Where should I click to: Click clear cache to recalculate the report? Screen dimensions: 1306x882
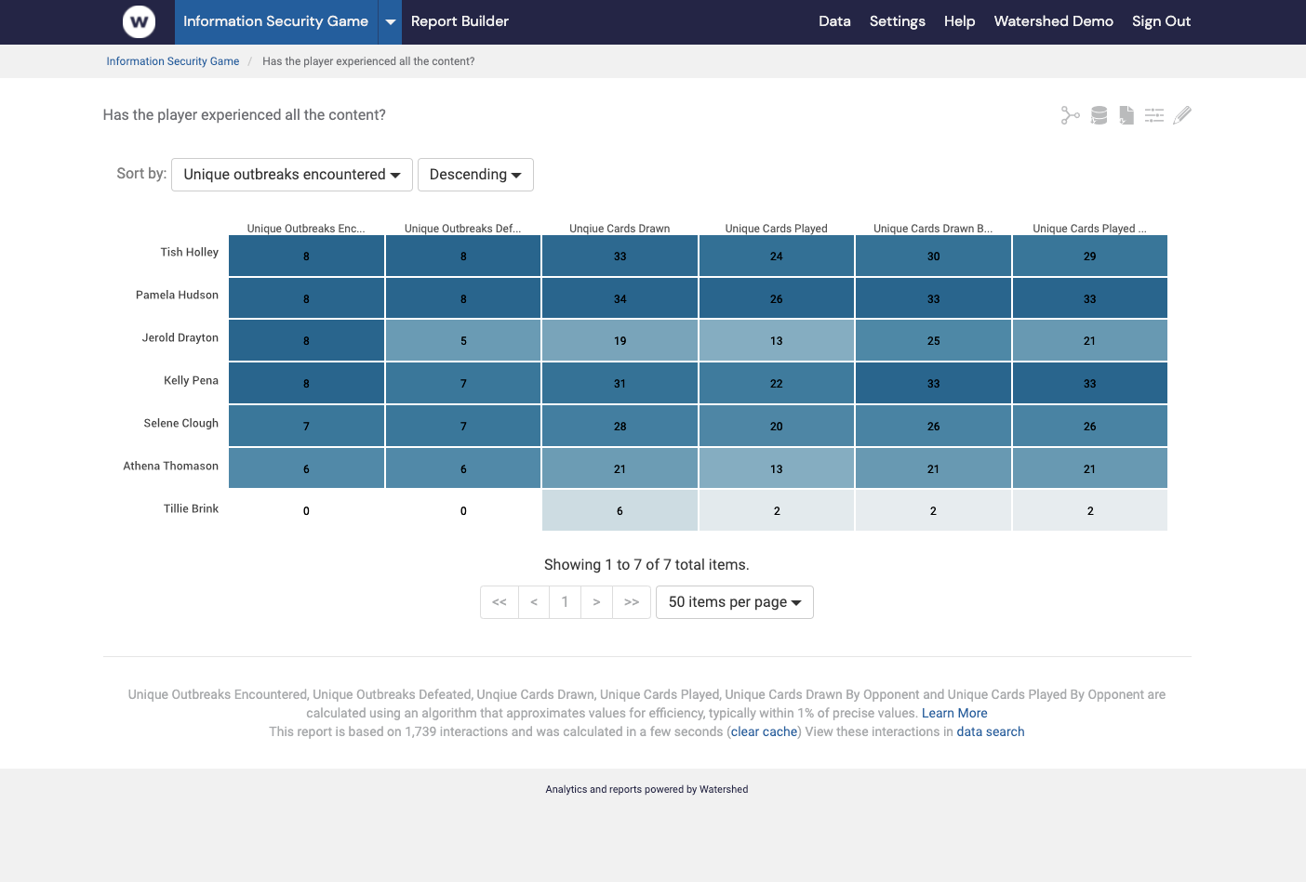tap(763, 731)
